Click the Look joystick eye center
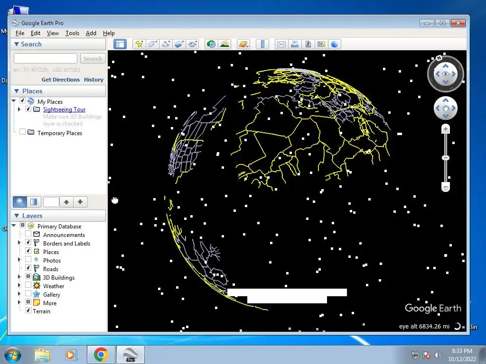This screenshot has height=364, width=486. tap(445, 73)
